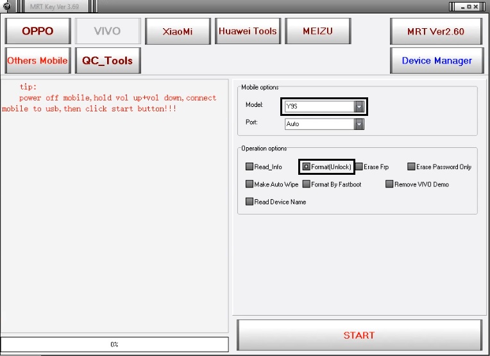Click the Mobile options group label
Viewport: 490px width, 356px height.
(x=260, y=87)
